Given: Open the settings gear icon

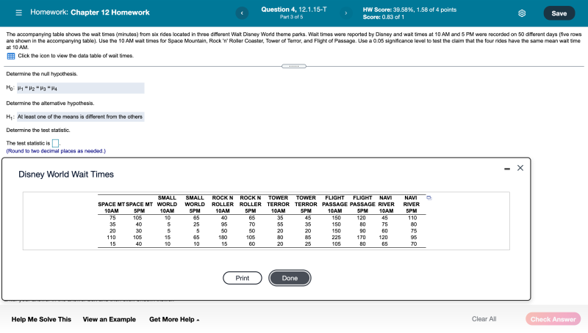Looking at the screenshot, I should tap(522, 13).
